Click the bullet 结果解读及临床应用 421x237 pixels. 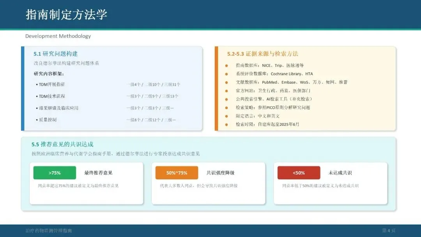tap(57, 108)
